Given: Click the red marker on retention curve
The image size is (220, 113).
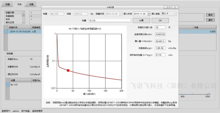Looking at the screenshot, I should click(68, 70).
